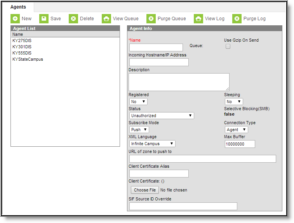This screenshot has height=223, width=294.
Task: Click the Agent Info panel header
Action: 205,28
